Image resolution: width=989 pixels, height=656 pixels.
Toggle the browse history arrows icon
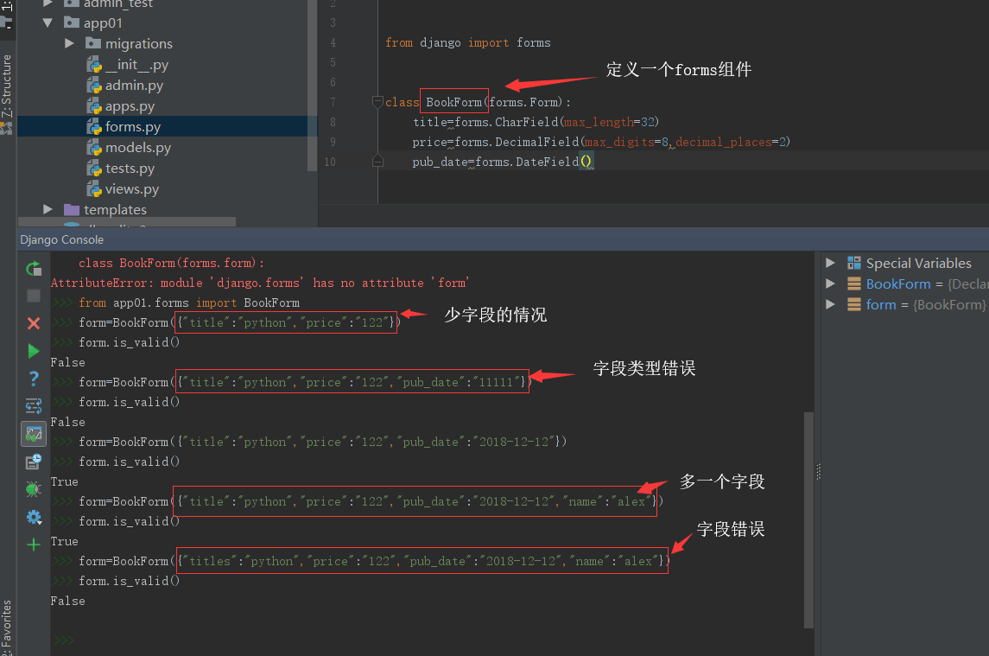click(33, 405)
